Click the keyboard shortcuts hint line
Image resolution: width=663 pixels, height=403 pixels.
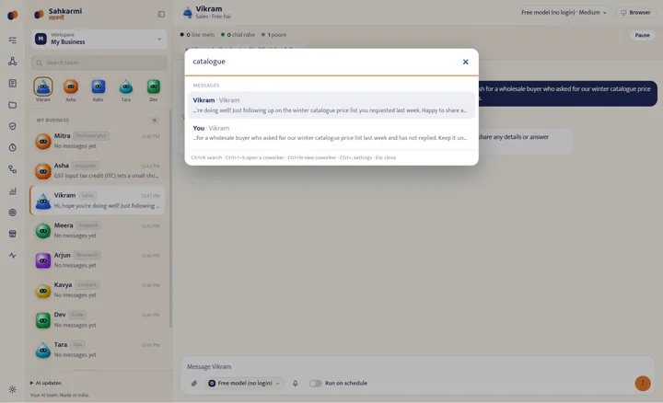294,157
